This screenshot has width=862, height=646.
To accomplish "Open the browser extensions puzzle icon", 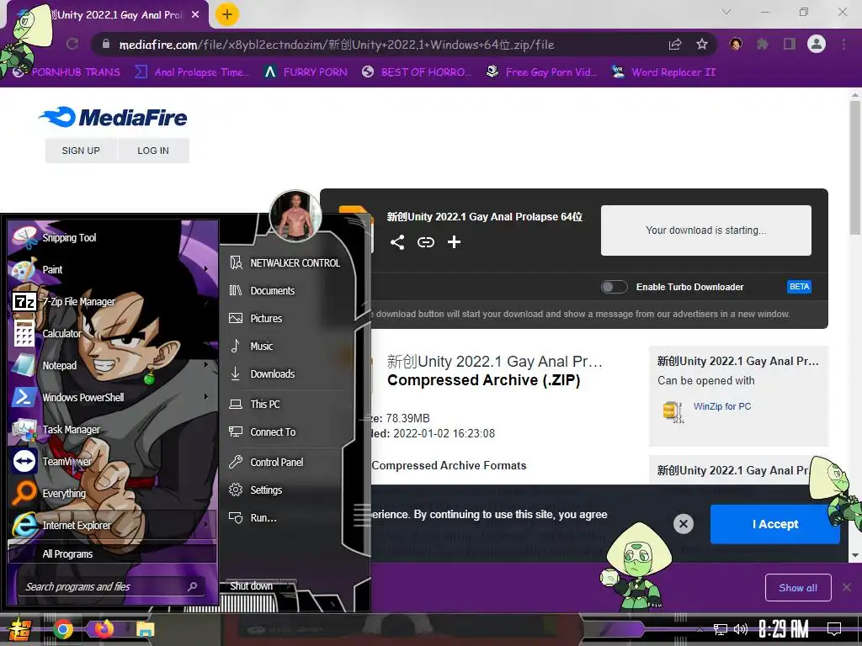I will [x=763, y=44].
